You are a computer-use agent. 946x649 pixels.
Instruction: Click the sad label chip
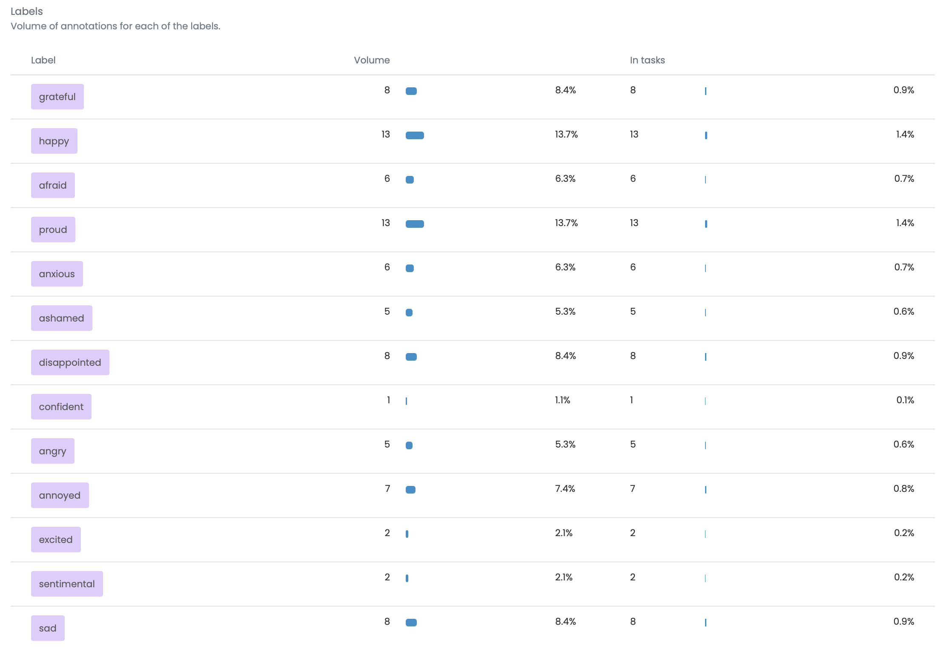tap(48, 628)
